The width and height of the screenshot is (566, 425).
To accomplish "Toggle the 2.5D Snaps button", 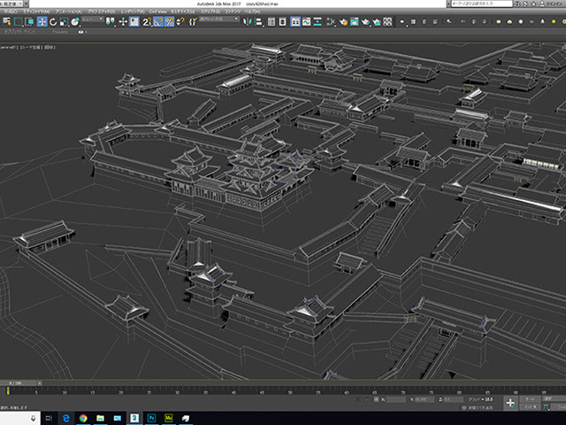I will [x=146, y=22].
